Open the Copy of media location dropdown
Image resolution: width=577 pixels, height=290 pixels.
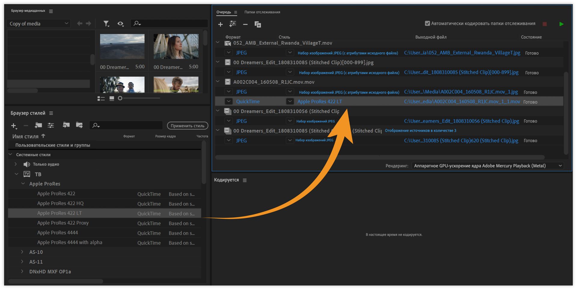point(38,23)
